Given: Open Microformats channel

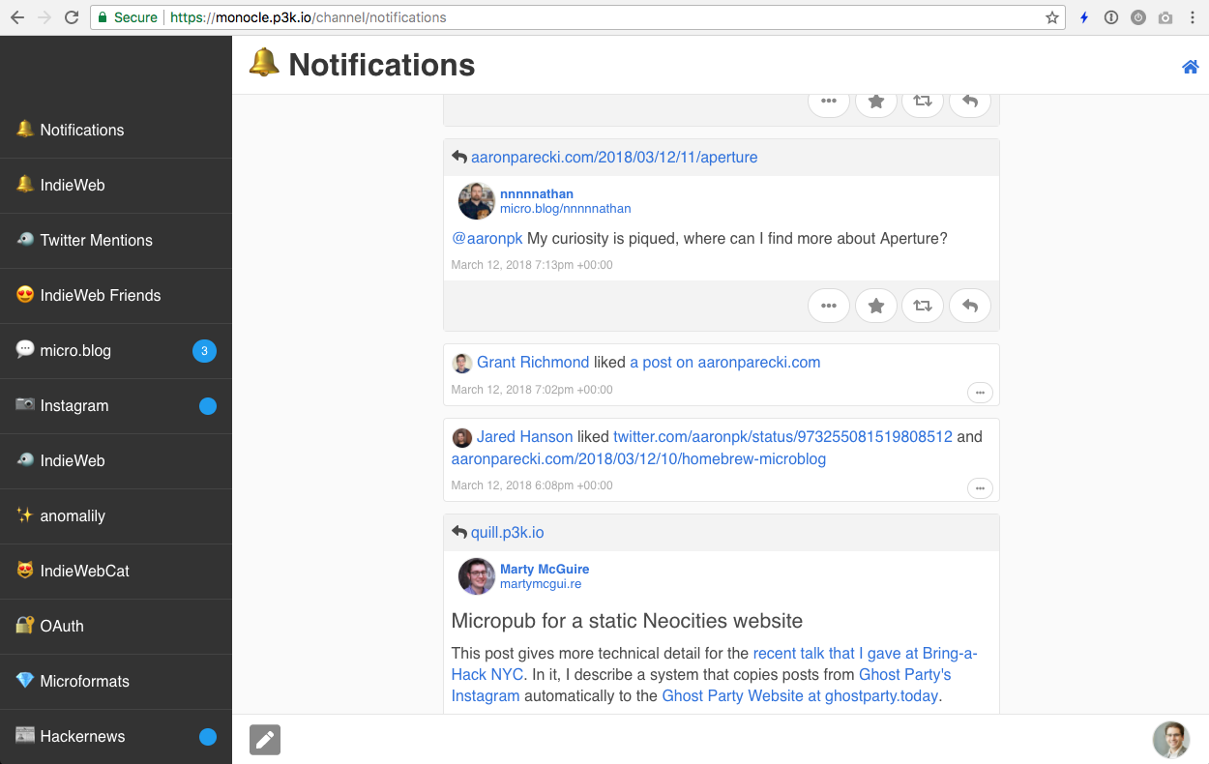Looking at the screenshot, I should [116, 681].
